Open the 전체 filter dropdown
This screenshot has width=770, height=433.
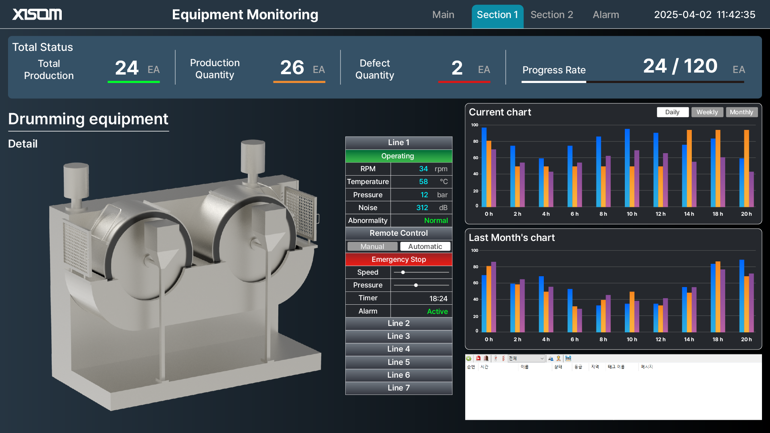pos(525,358)
